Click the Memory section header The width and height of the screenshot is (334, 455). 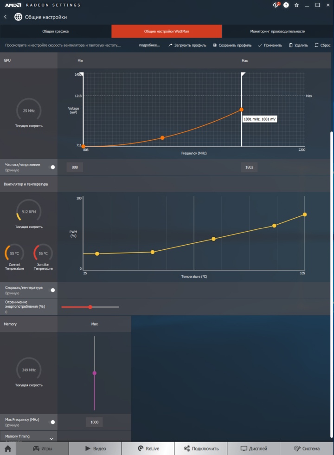(28, 324)
